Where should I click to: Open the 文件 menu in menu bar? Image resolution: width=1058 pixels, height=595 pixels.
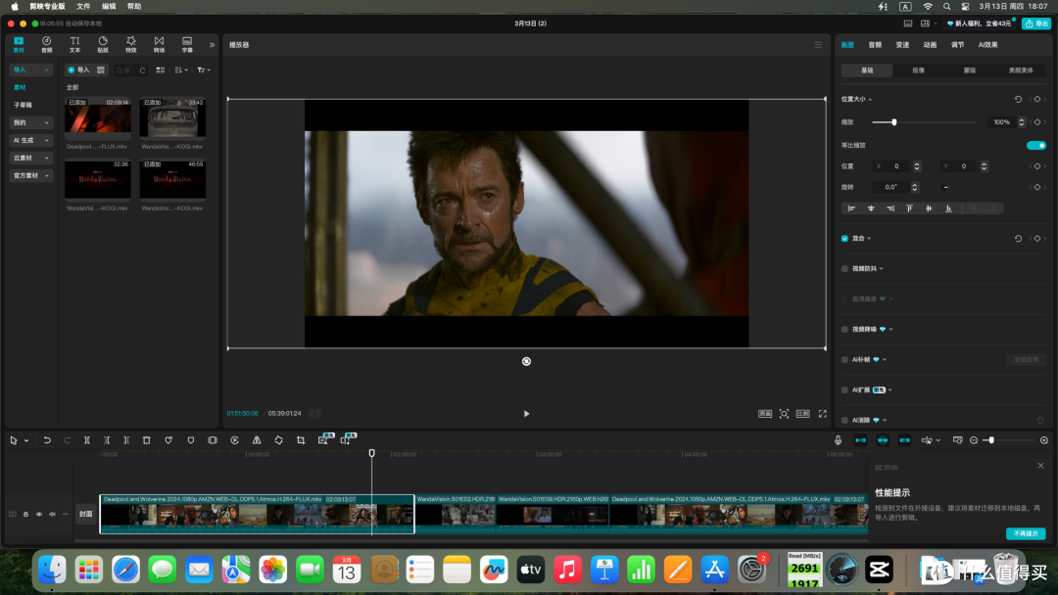(83, 6)
